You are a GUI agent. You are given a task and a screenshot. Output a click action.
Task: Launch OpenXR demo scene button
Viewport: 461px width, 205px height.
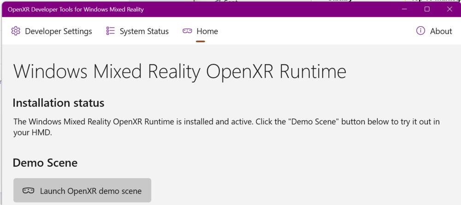point(83,190)
